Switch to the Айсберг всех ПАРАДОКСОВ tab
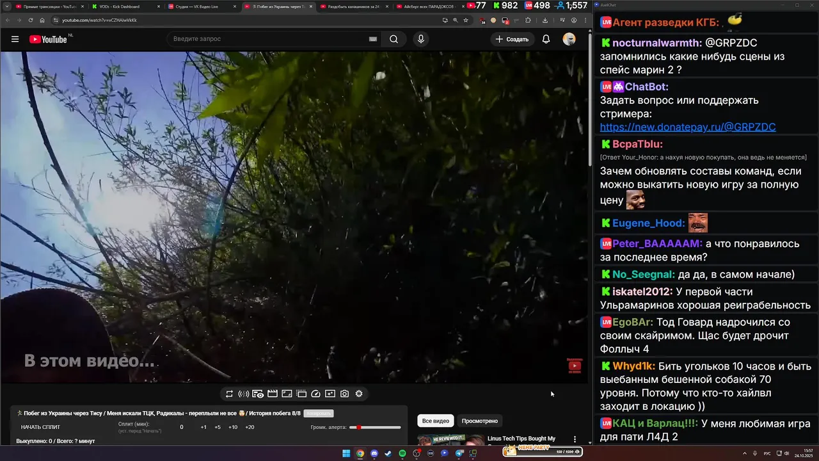 (x=430, y=6)
